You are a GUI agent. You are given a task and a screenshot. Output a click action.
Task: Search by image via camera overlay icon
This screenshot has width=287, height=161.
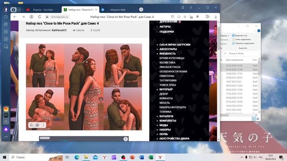point(37,125)
